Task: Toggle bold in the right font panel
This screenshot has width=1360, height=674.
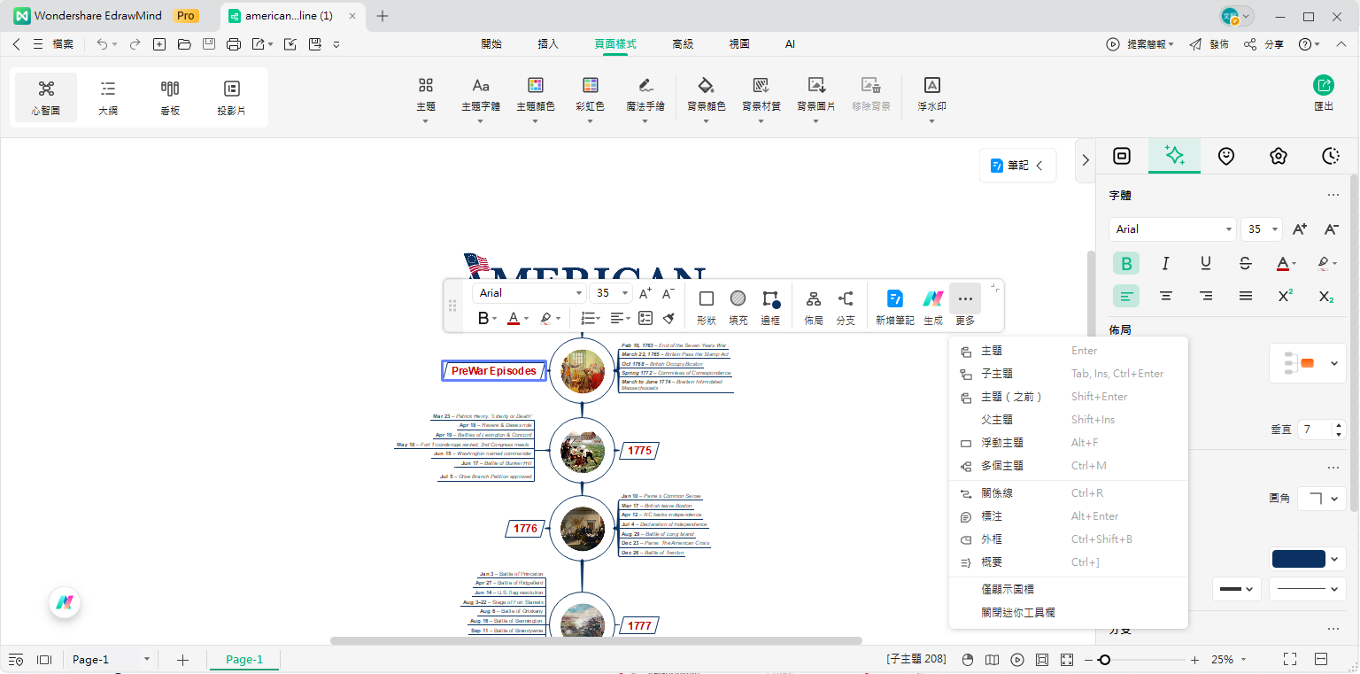Action: coord(1126,263)
